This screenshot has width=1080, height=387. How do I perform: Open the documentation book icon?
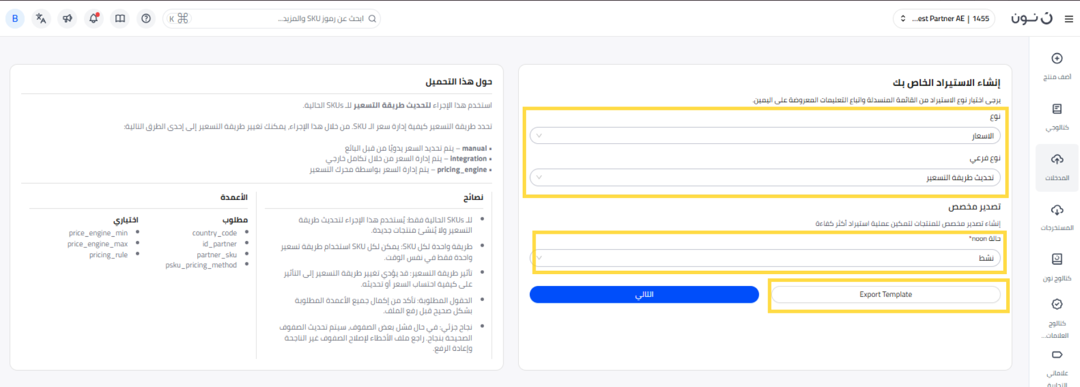click(120, 19)
